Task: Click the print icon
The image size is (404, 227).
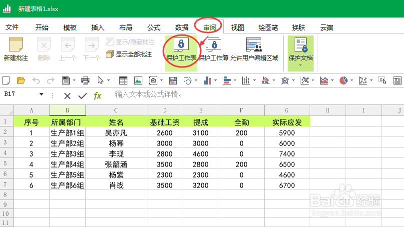Action: tap(85, 80)
